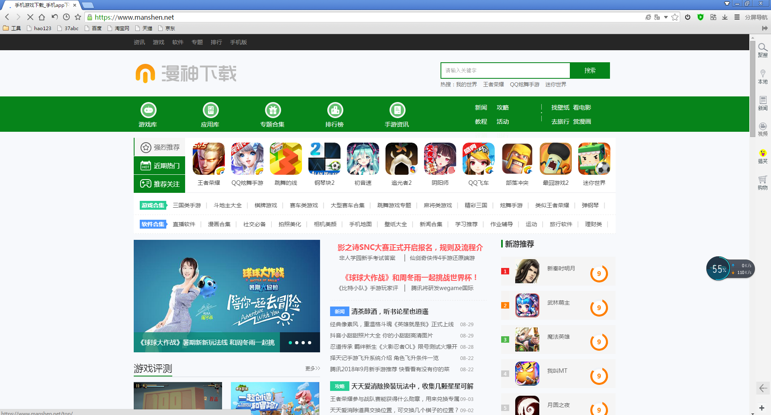Open the 攻略 link in green bar
This screenshot has height=415, width=771.
click(x=503, y=108)
